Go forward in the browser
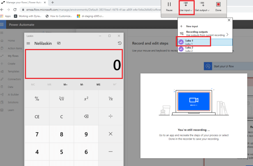 [x=8, y=9]
